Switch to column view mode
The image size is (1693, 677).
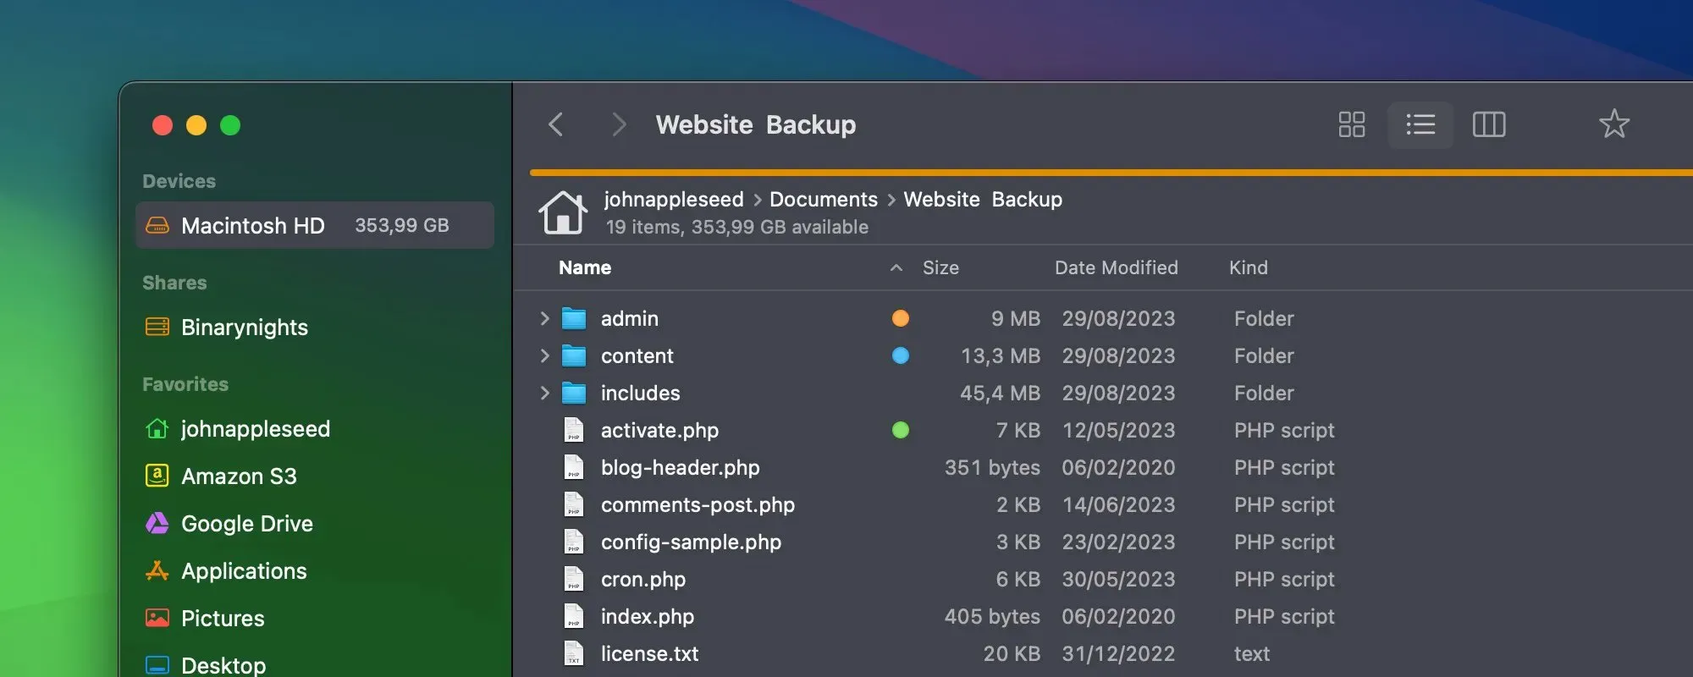click(x=1488, y=125)
